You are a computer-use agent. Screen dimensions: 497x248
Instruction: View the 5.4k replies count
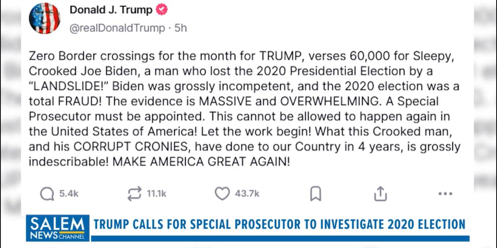69,193
